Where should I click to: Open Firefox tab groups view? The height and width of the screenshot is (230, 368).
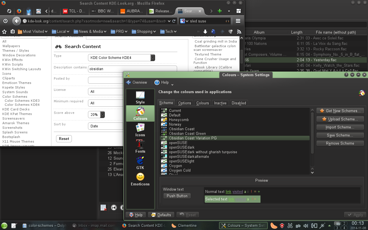pyautogui.click(x=238, y=11)
